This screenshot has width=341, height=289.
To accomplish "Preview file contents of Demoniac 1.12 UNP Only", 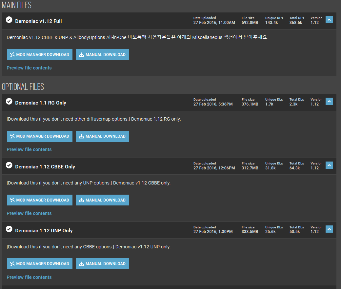I will 29,277.
